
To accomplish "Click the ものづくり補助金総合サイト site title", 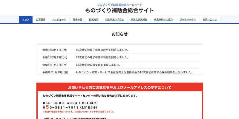I will coord(119,10).
